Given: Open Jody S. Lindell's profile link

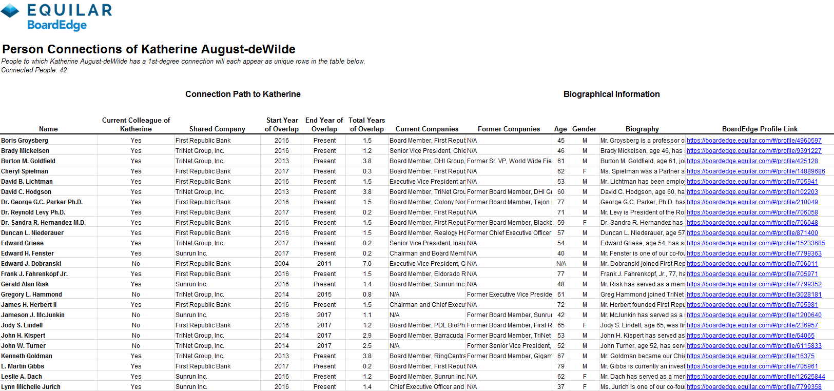Looking at the screenshot, I should tap(752, 325).
